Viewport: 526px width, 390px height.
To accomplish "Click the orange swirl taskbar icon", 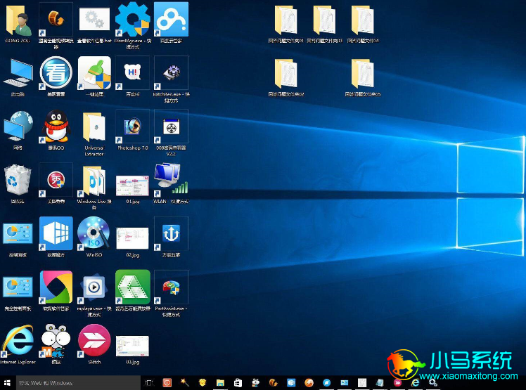I will point(309,383).
